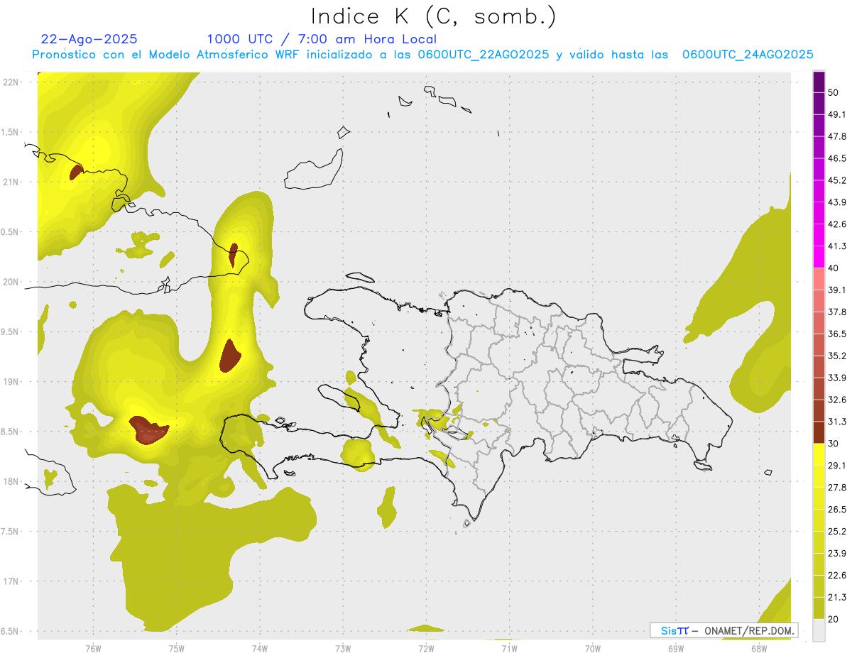Click the colorbar label '33.9'
Viewport: 852px width, 658px height.
(x=837, y=378)
